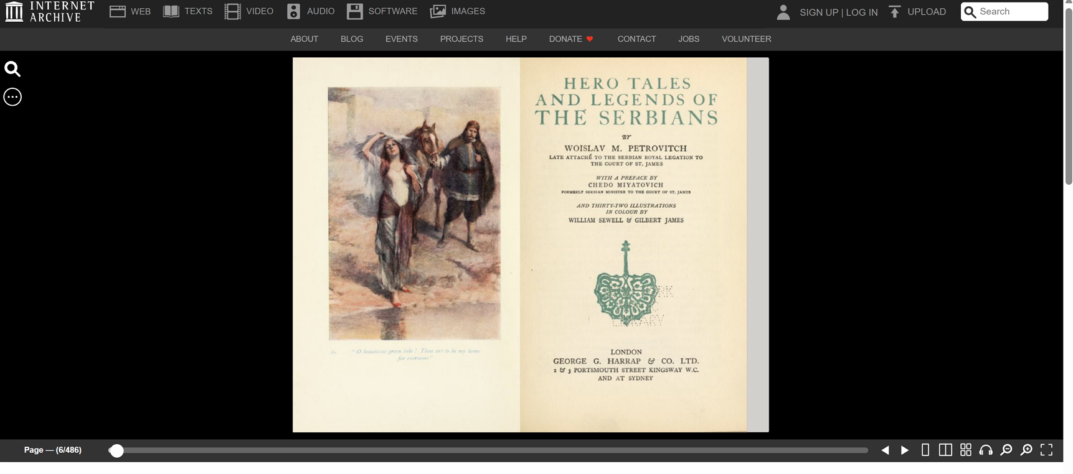Open the more options ellipsis menu

click(x=12, y=97)
